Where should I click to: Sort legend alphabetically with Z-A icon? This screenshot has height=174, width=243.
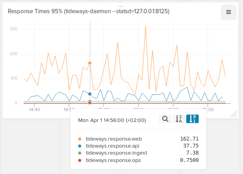point(179,119)
